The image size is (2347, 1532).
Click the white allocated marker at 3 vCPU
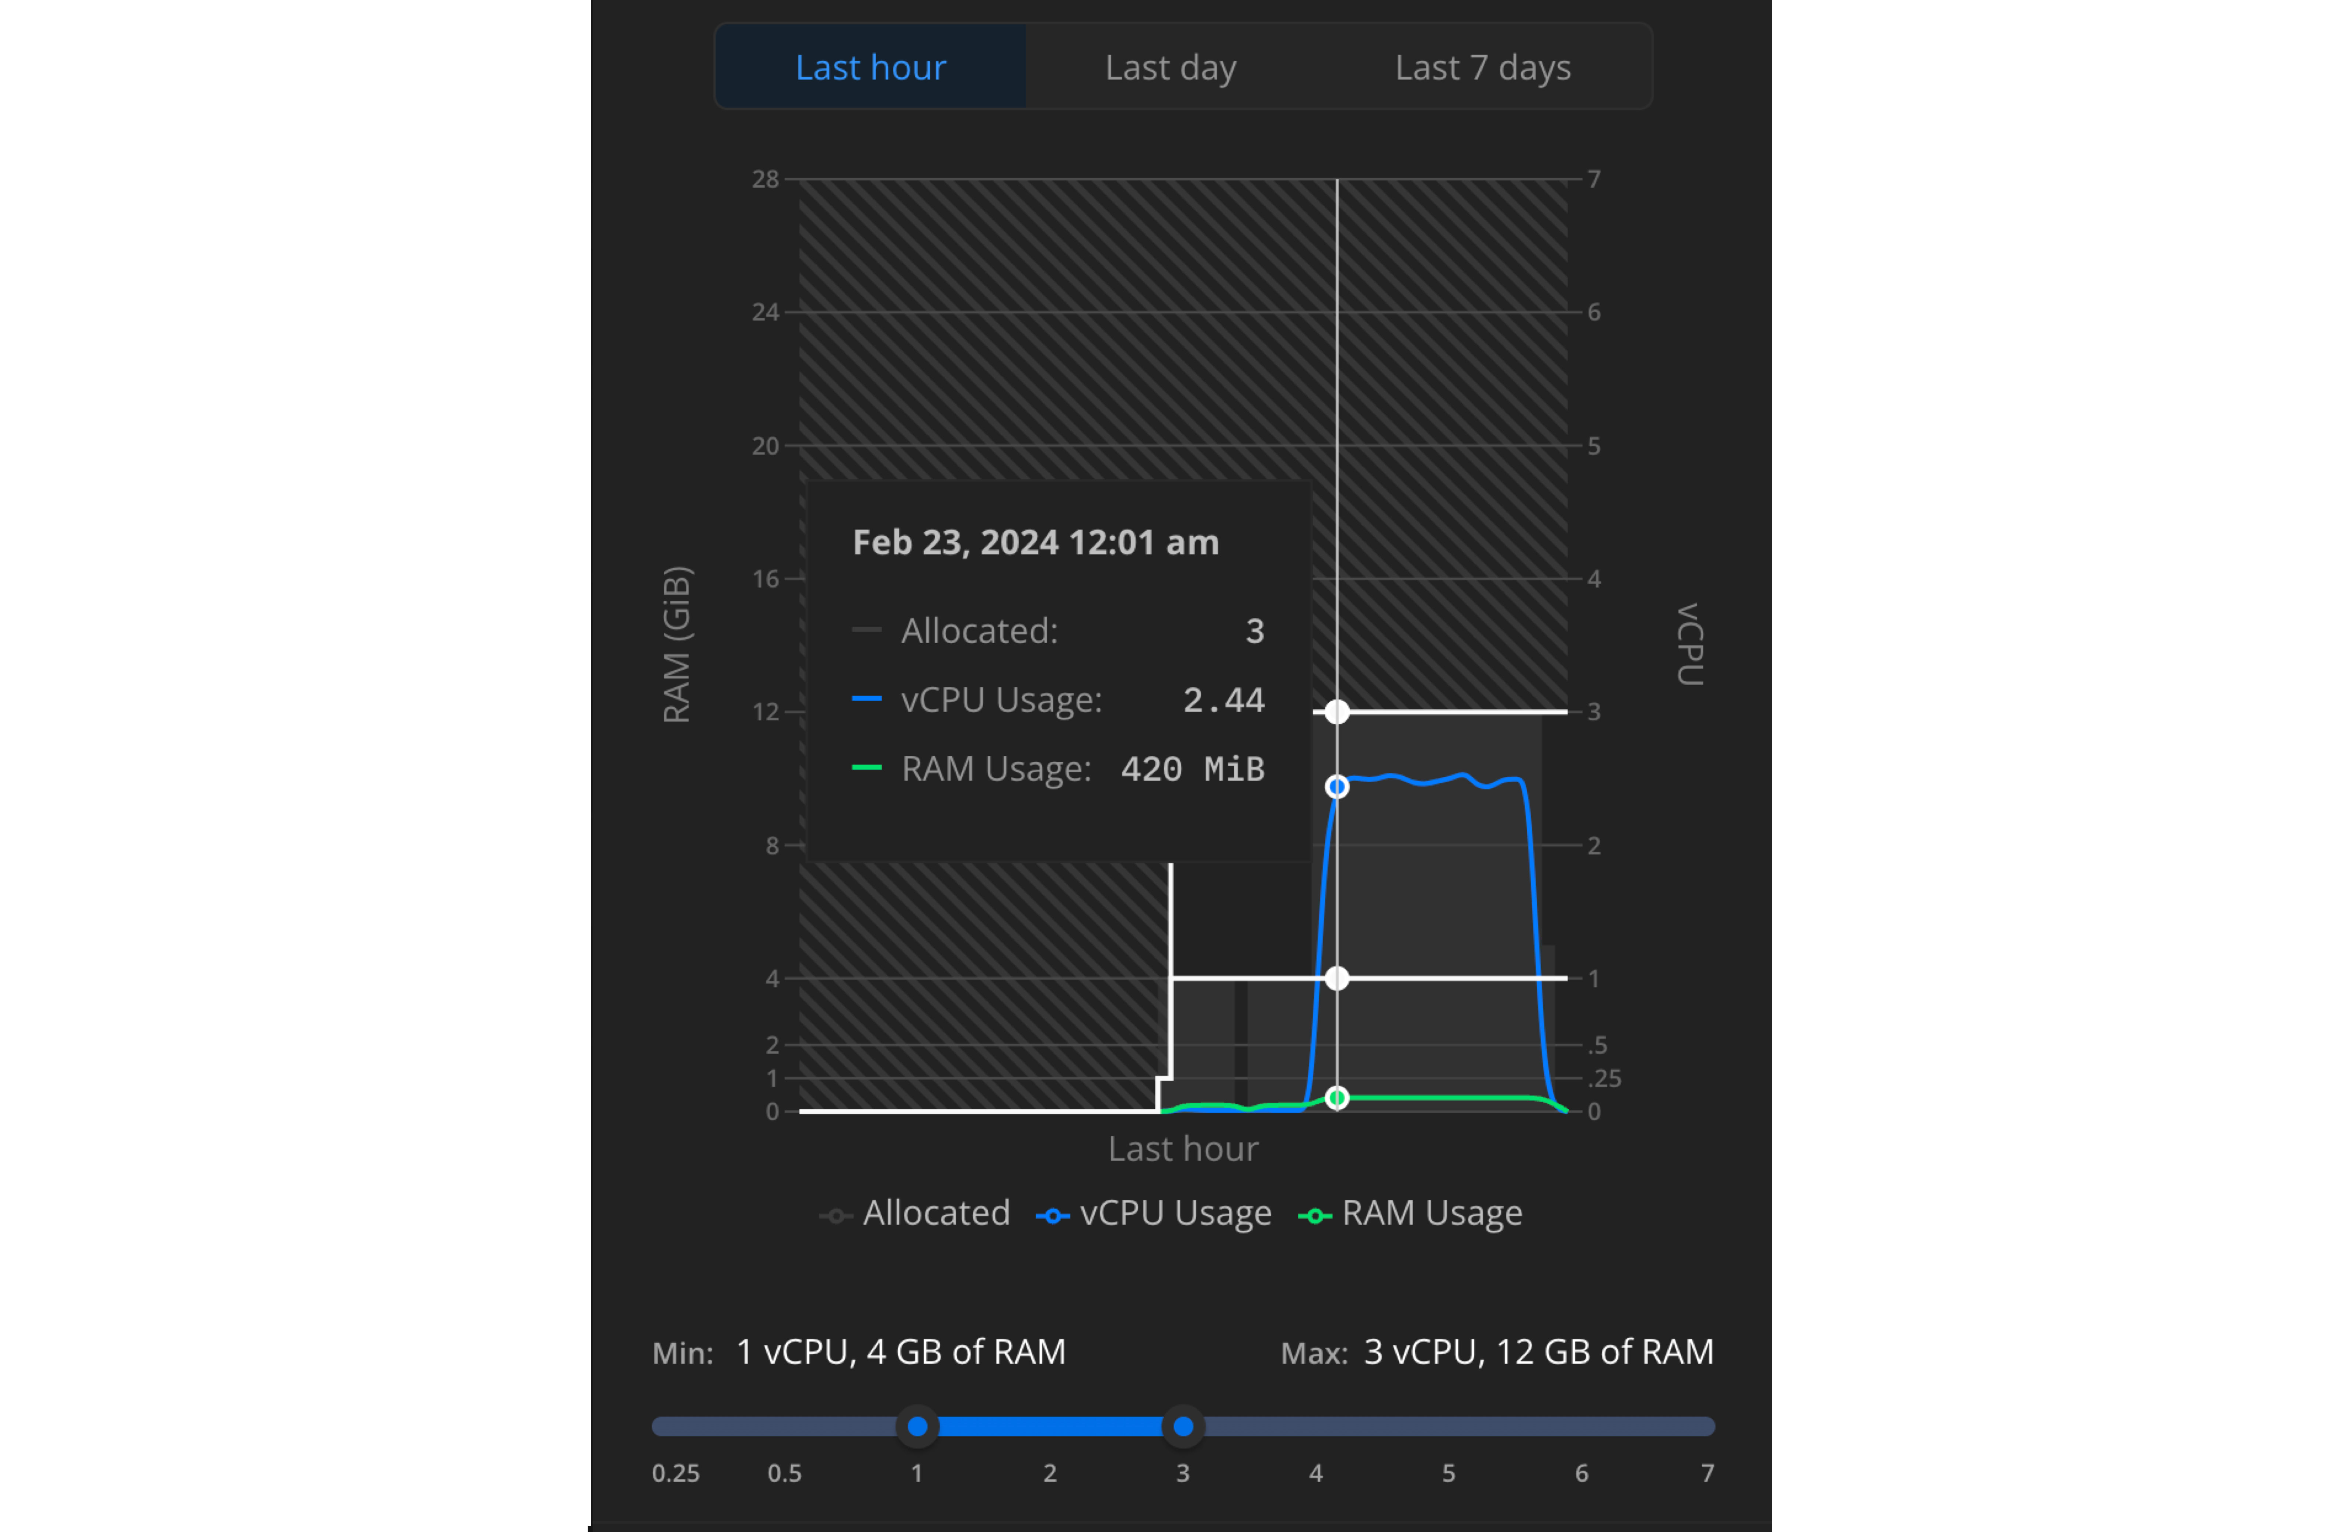(x=1337, y=712)
